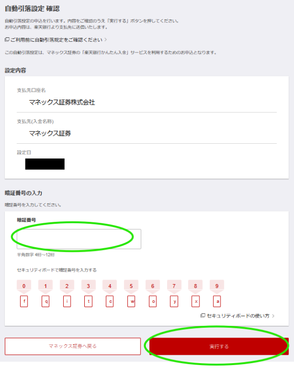
Task: Open the 自動引落規定 confirmation link
Action: point(56,40)
